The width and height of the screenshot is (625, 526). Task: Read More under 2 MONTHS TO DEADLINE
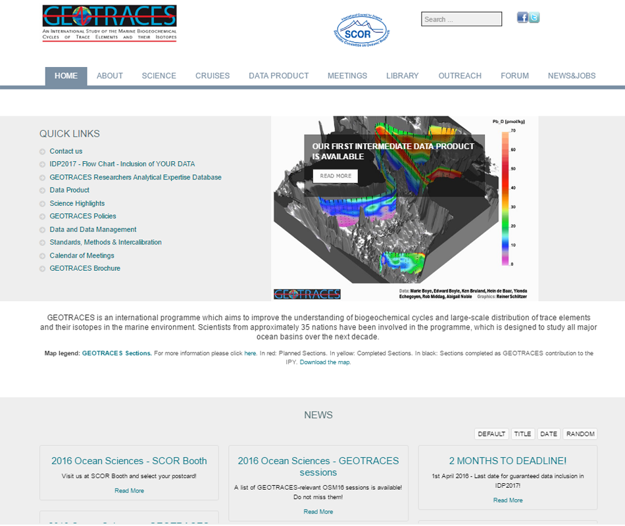point(508,500)
